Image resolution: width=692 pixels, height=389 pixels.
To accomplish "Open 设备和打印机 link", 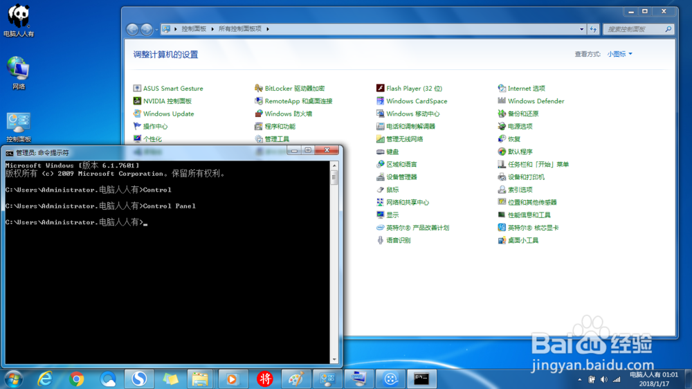I will pyautogui.click(x=521, y=177).
